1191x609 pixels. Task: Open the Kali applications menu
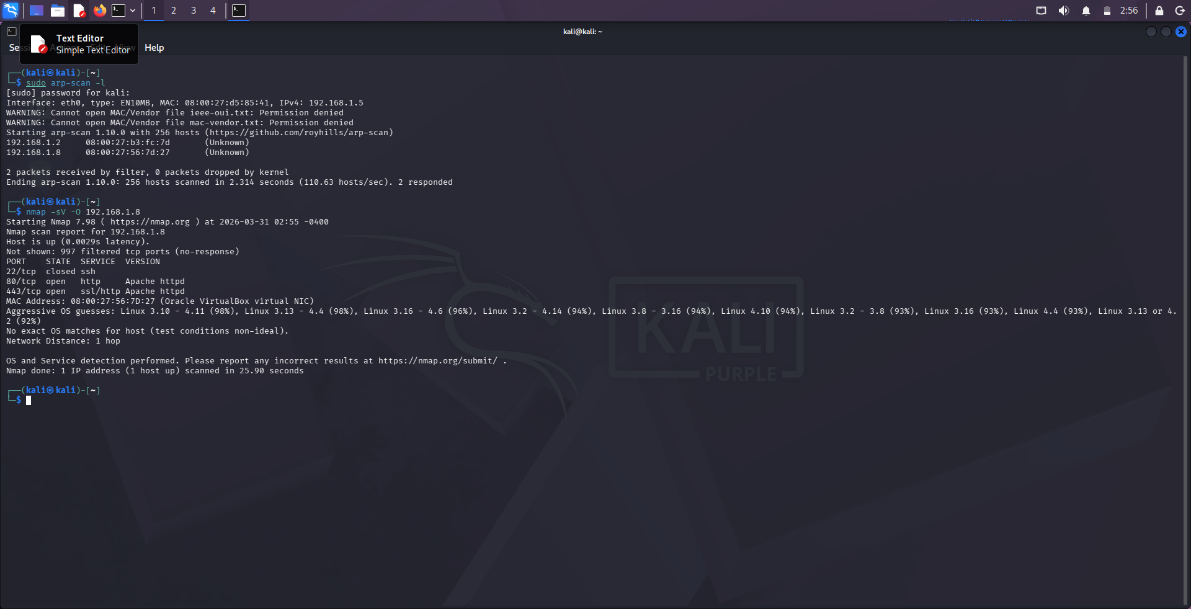[x=10, y=10]
